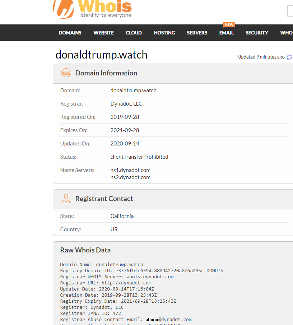Click the Registrar URL http://dynadot.com line
Viewport: 293px width, 325px height.
pos(106,283)
